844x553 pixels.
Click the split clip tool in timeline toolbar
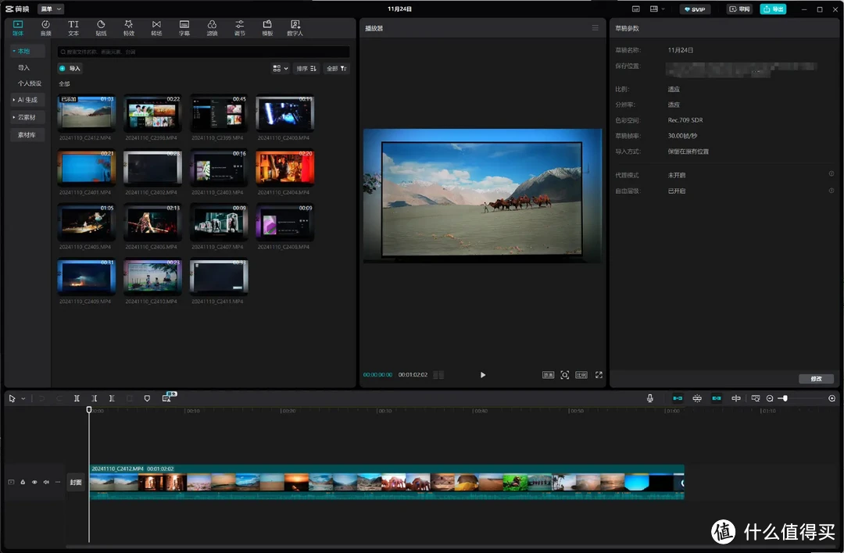pos(77,398)
